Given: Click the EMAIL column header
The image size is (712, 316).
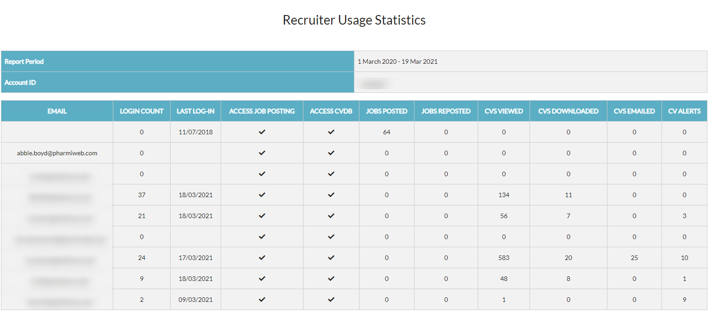Looking at the screenshot, I should tap(57, 111).
